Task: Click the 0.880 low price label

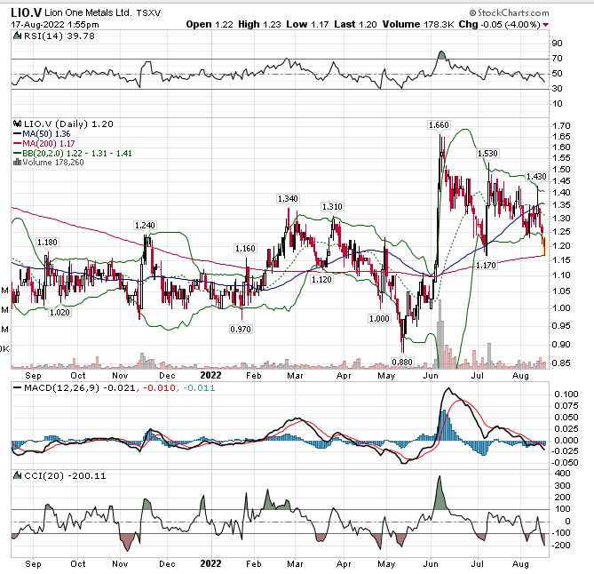Action: click(x=402, y=362)
